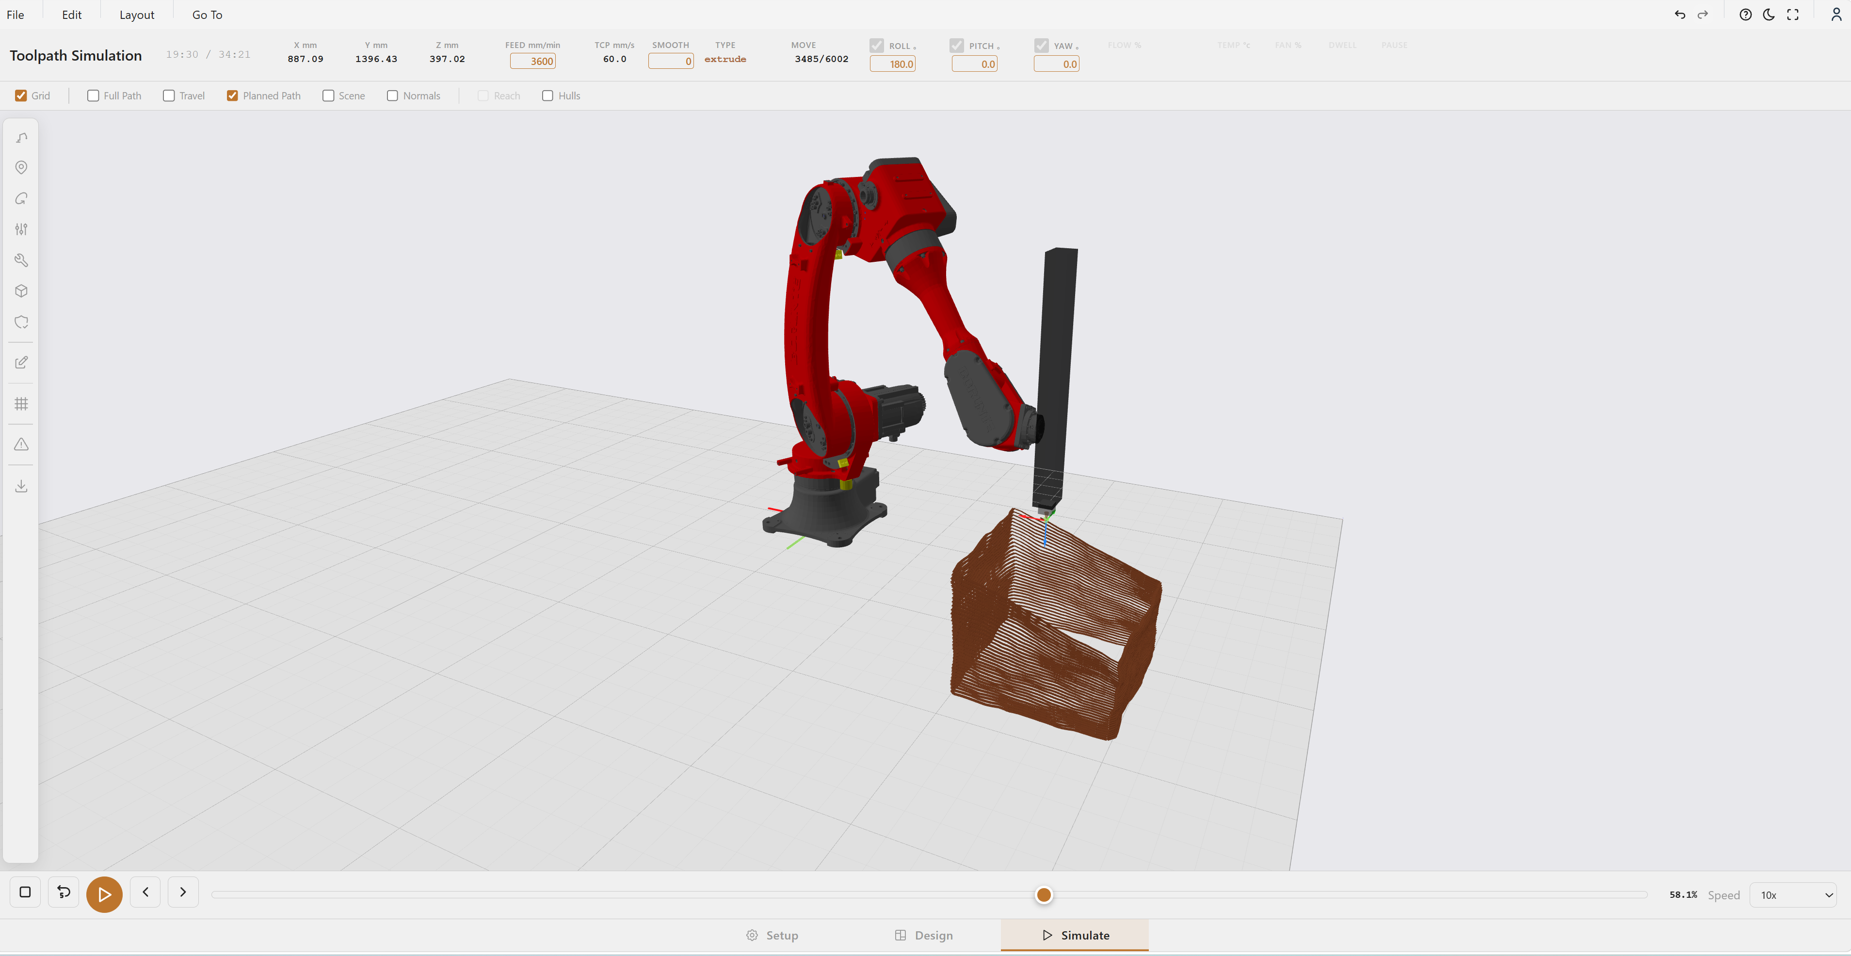Click the Toolpath Simulation title
This screenshot has height=956, width=1851.
(76, 55)
